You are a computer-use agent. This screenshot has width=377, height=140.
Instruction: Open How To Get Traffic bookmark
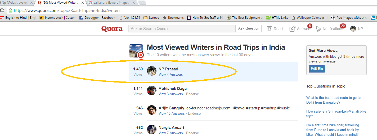pyautogui.click(x=205, y=18)
